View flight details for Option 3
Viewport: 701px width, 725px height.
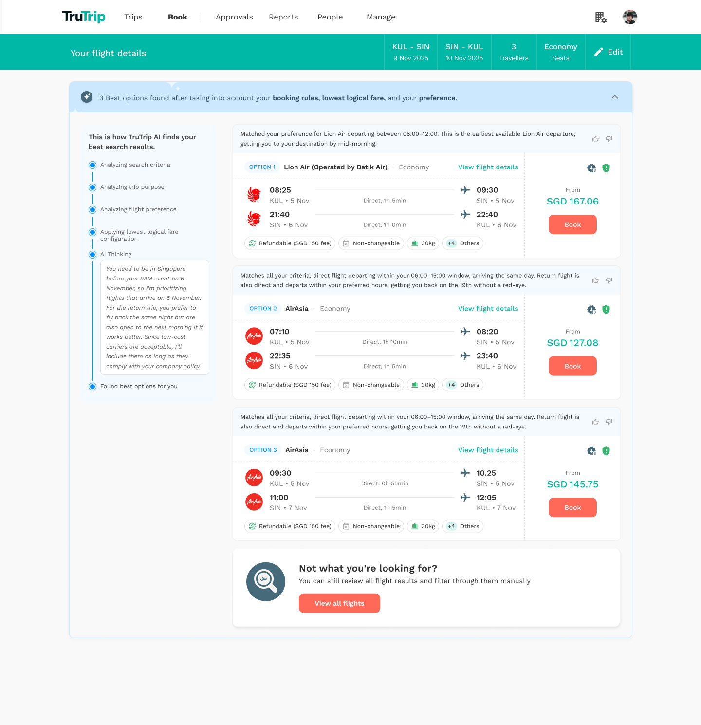488,450
